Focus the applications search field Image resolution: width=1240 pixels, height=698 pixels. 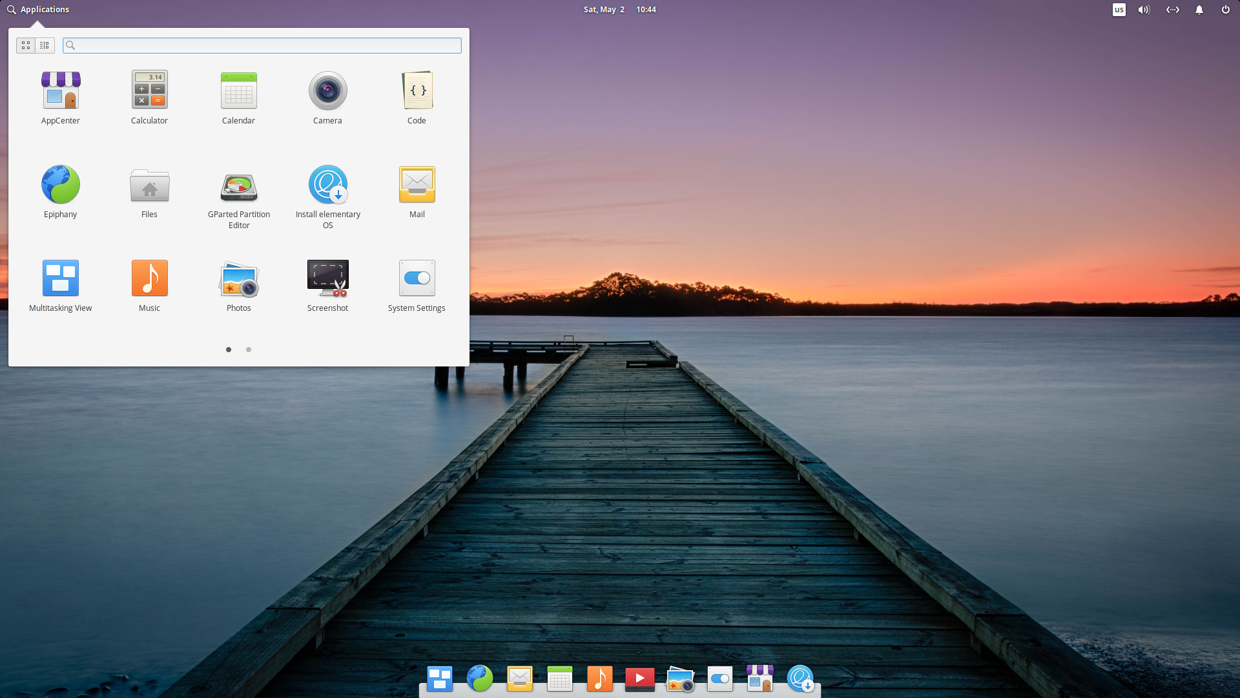[265, 45]
